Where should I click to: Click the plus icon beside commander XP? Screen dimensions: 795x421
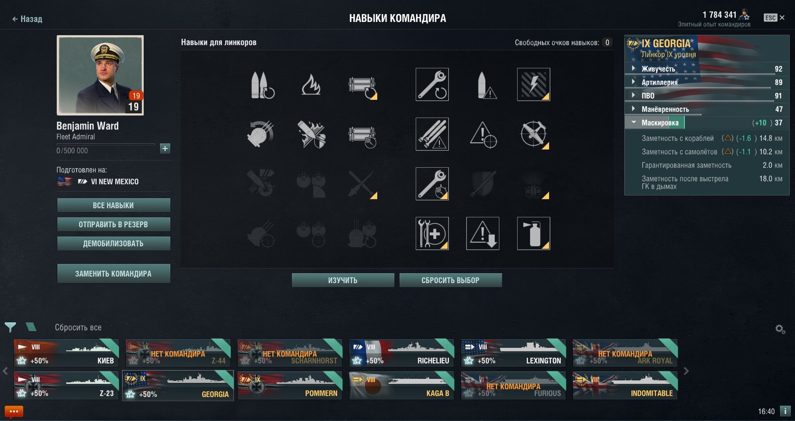coord(165,148)
